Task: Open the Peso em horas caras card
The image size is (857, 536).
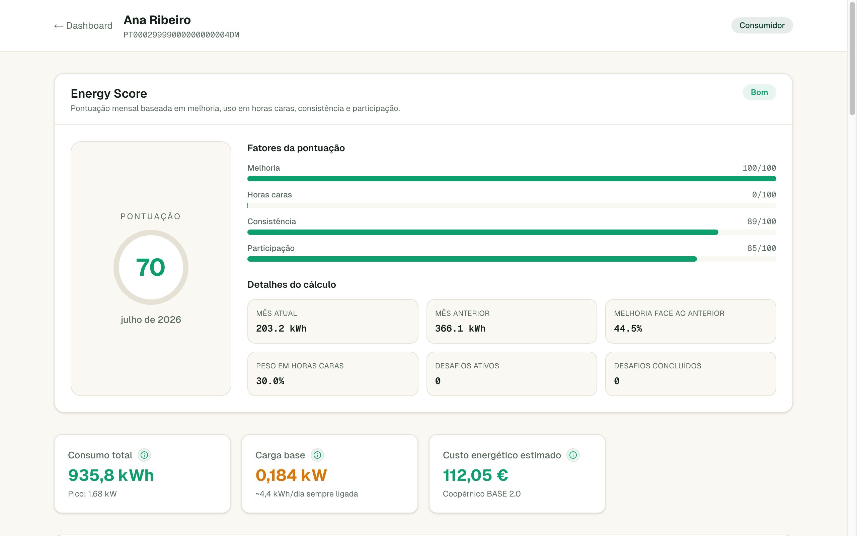Action: [332, 374]
